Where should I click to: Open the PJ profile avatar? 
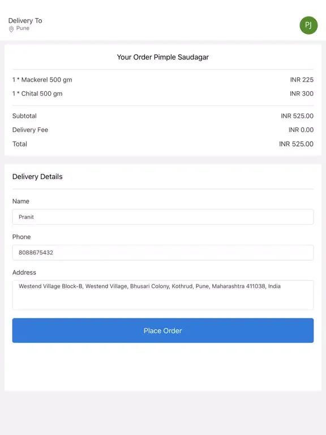pos(308,25)
